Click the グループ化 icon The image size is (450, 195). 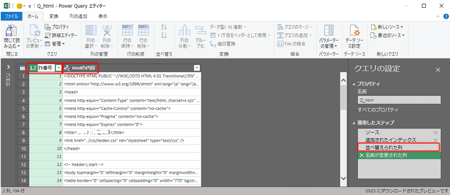(x=201, y=30)
